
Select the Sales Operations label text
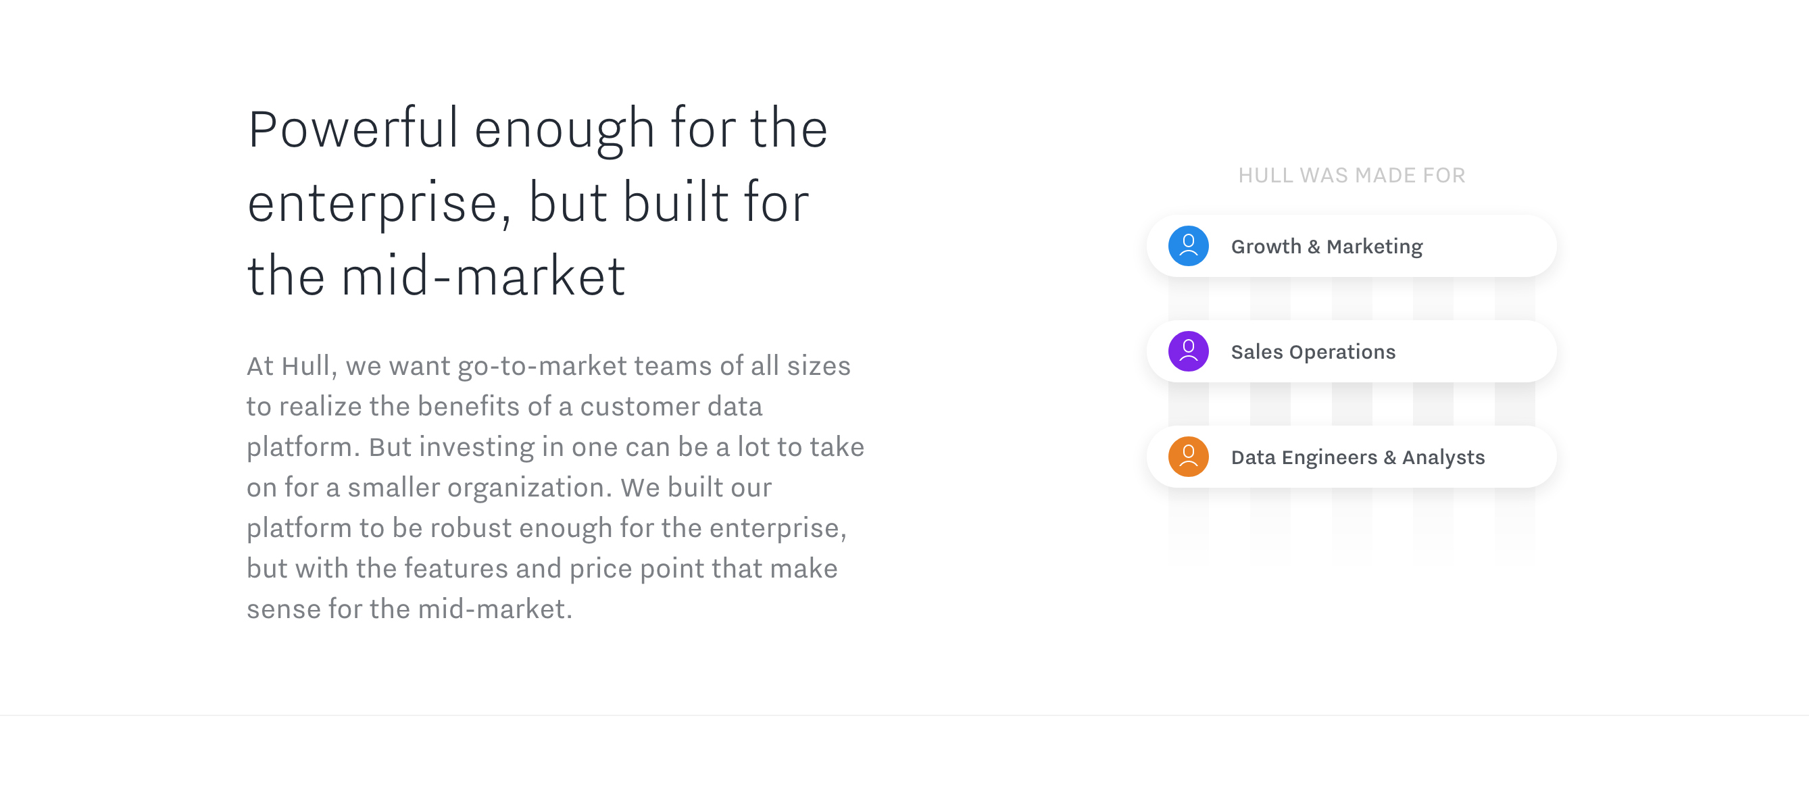(1313, 352)
